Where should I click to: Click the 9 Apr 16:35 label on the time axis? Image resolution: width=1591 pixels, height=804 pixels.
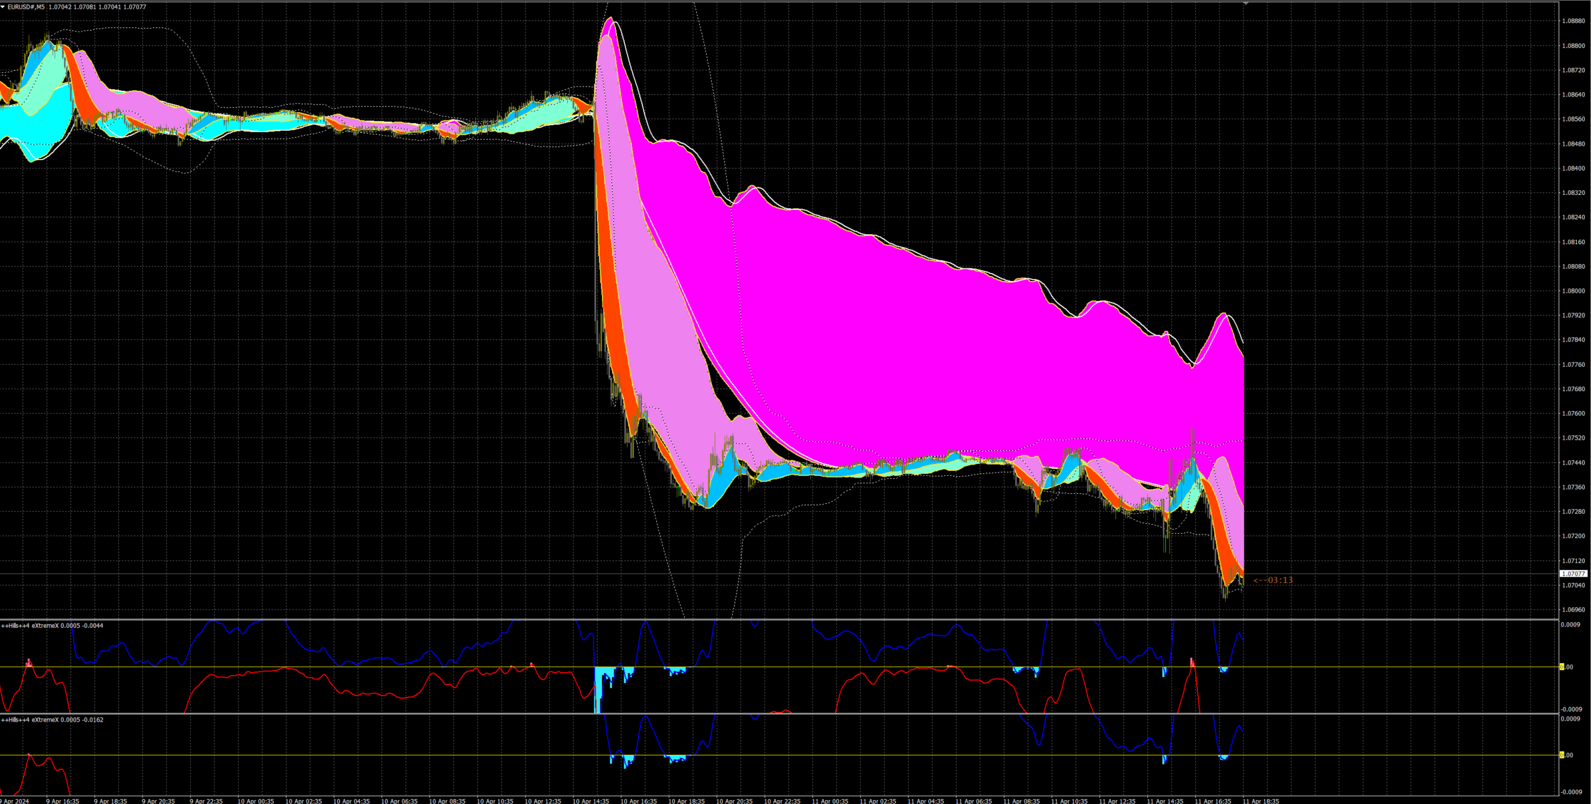tap(62, 801)
